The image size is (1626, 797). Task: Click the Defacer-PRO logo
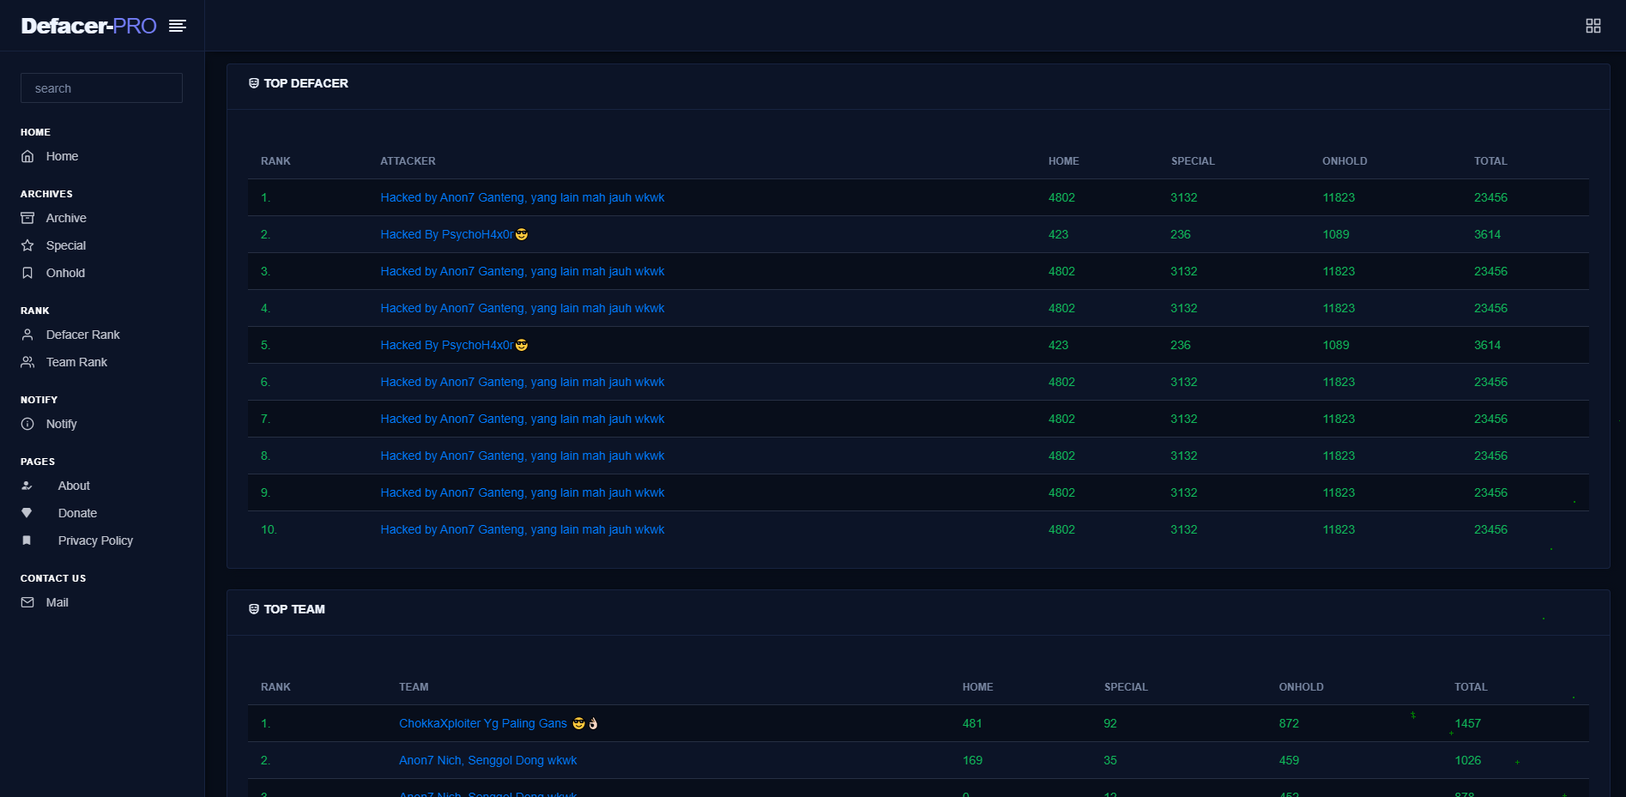point(88,26)
